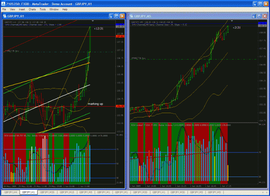Click the lower red price tag on H1 axis
The width and height of the screenshot is (270, 196).
(120, 106)
